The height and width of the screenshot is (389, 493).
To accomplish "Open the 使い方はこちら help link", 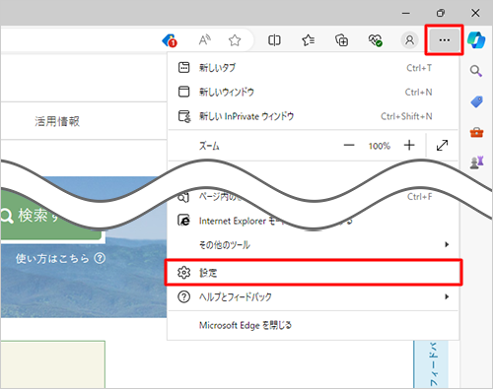I will coord(60,258).
